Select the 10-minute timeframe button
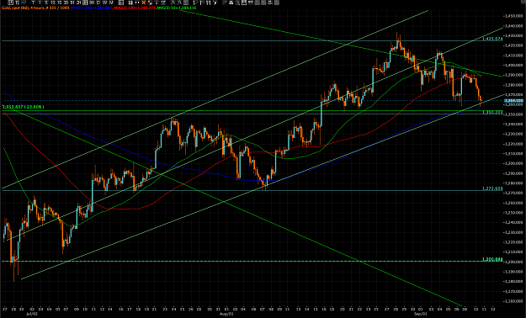The width and height of the screenshot is (526, 318). [53, 3]
